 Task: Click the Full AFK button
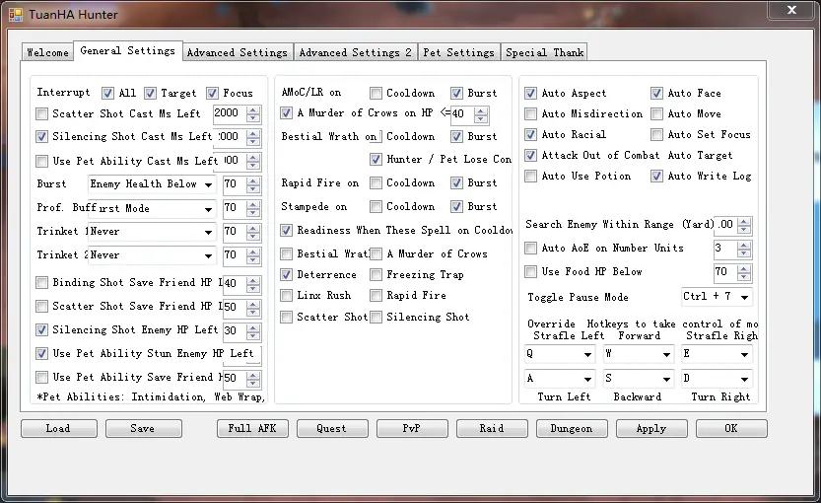click(252, 428)
